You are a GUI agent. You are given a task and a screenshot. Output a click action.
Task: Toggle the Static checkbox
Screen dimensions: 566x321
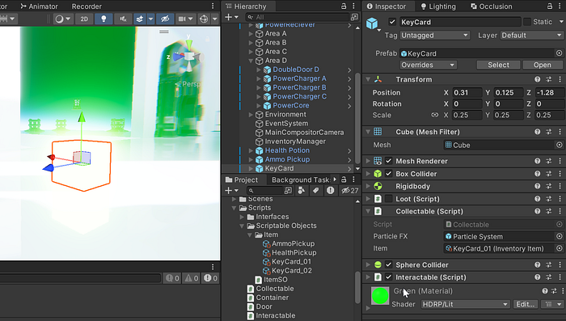pos(527,22)
